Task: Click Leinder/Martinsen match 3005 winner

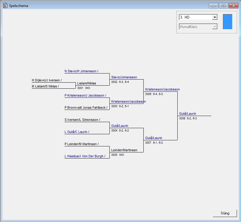Action: tap(124, 150)
